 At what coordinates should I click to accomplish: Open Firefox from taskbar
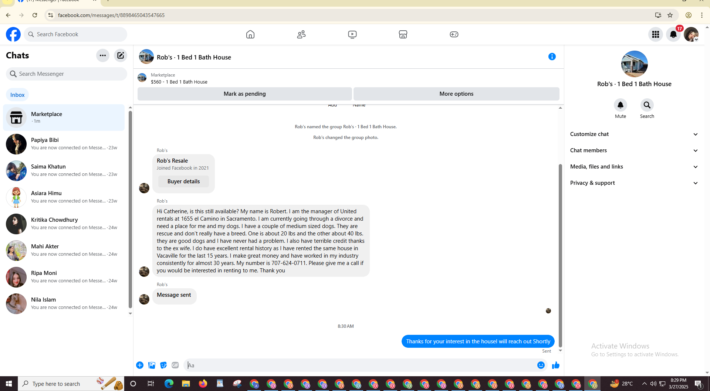click(x=203, y=384)
